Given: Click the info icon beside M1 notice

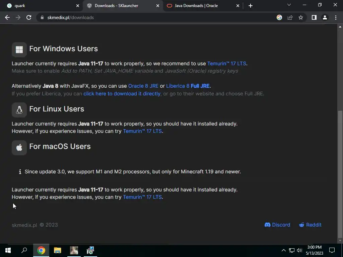Looking at the screenshot, I should pyautogui.click(x=20, y=172).
